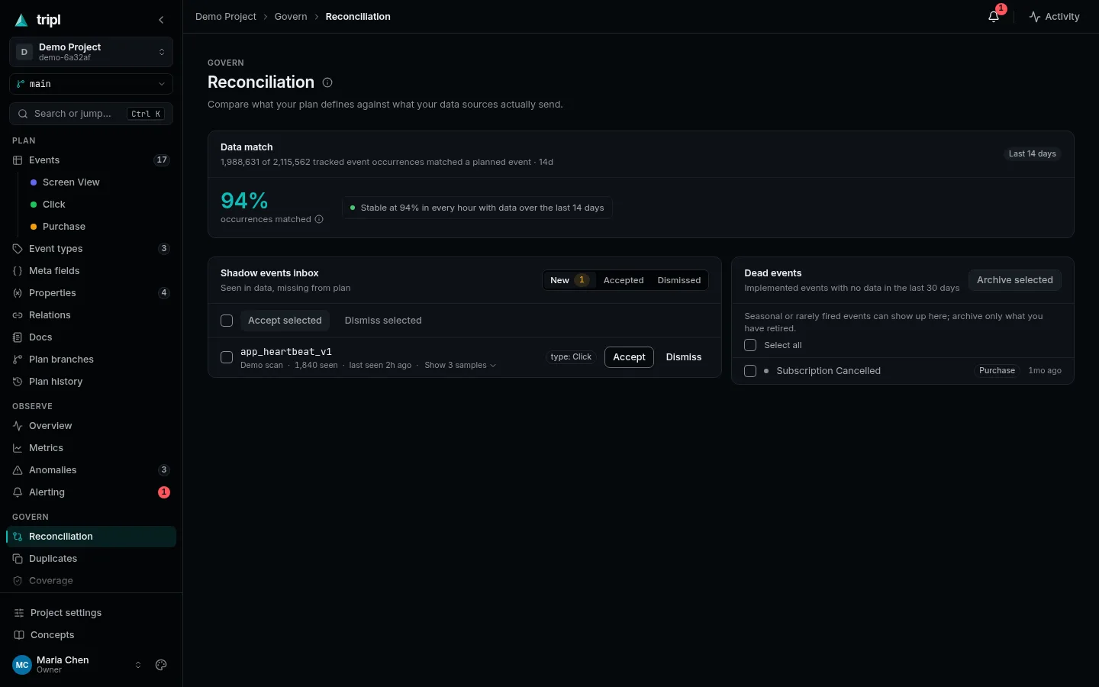This screenshot has height=687, width=1099.
Task: Click the Archive selected button
Action: (x=1014, y=280)
